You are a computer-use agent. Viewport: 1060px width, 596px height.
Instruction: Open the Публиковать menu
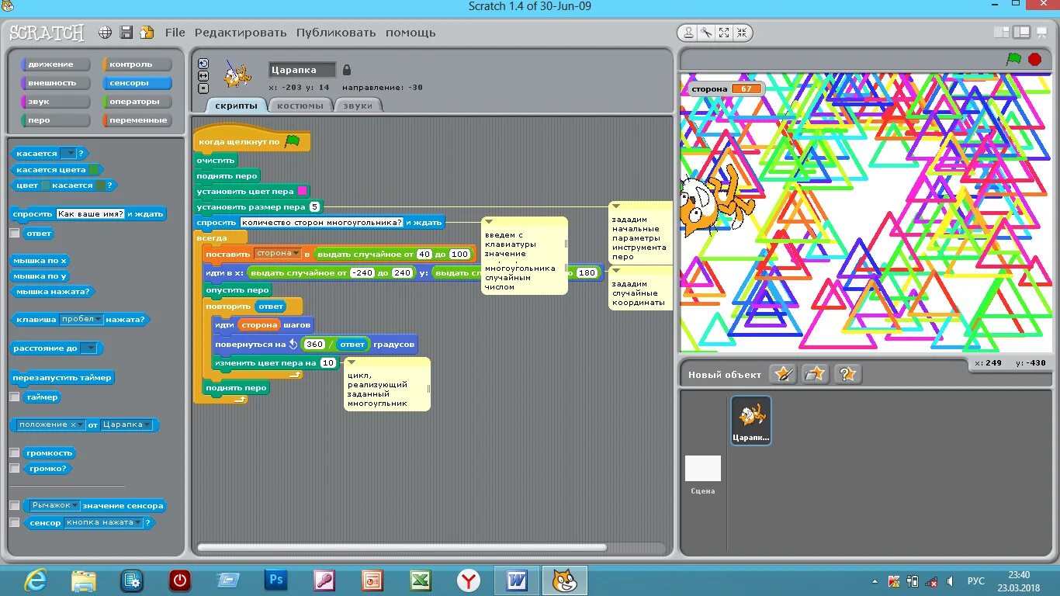(336, 33)
